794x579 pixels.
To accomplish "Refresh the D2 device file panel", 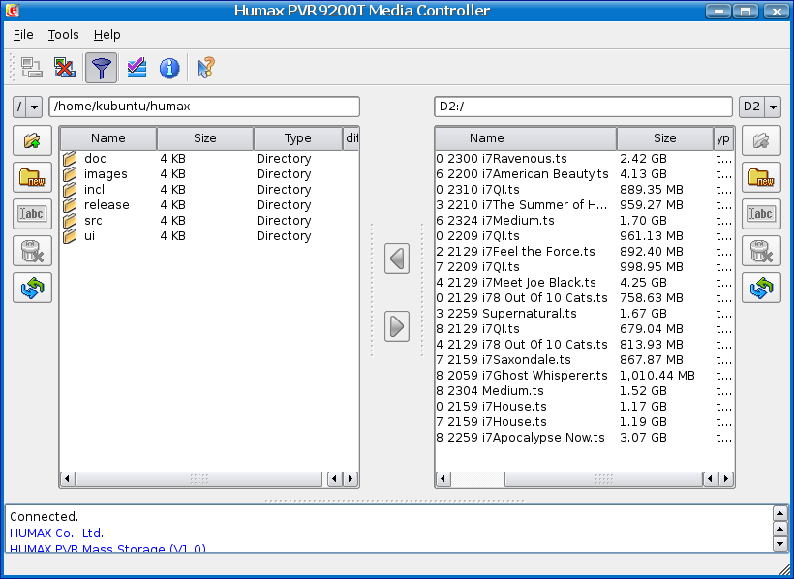I will [762, 288].
